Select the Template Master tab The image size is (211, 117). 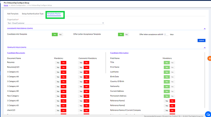[x=54, y=14]
